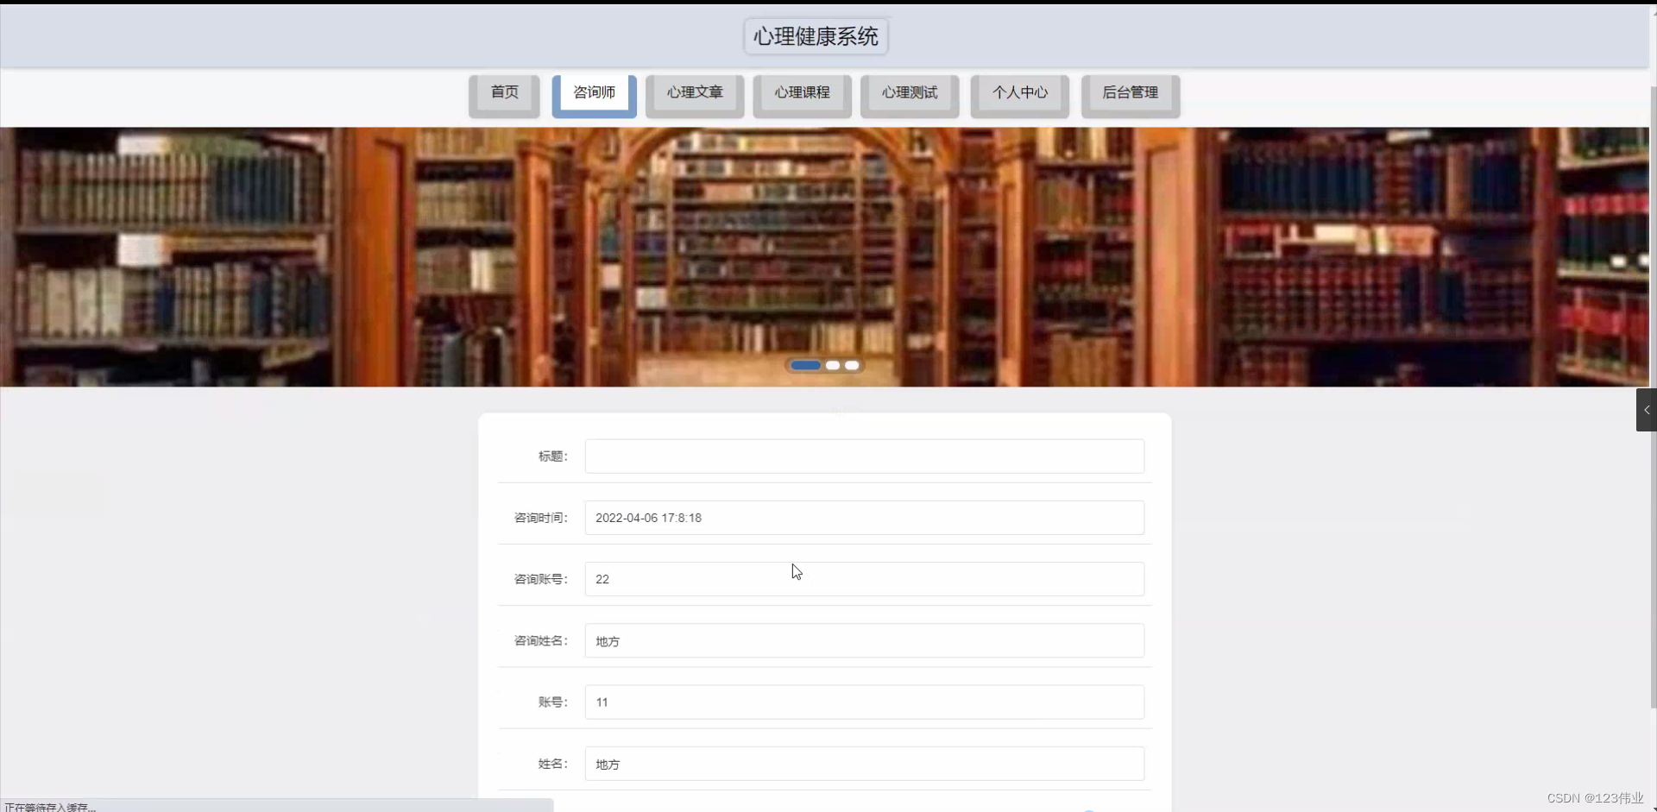Viewport: 1657px width, 812px height.
Task: Click the 咨询账号 field containing 22
Action: (863, 579)
